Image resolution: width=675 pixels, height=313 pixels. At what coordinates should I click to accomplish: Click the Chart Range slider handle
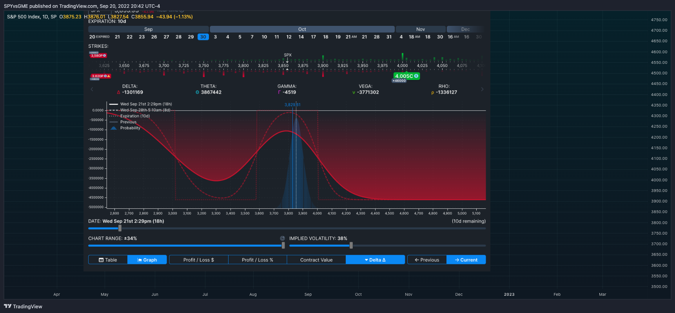pyautogui.click(x=283, y=246)
